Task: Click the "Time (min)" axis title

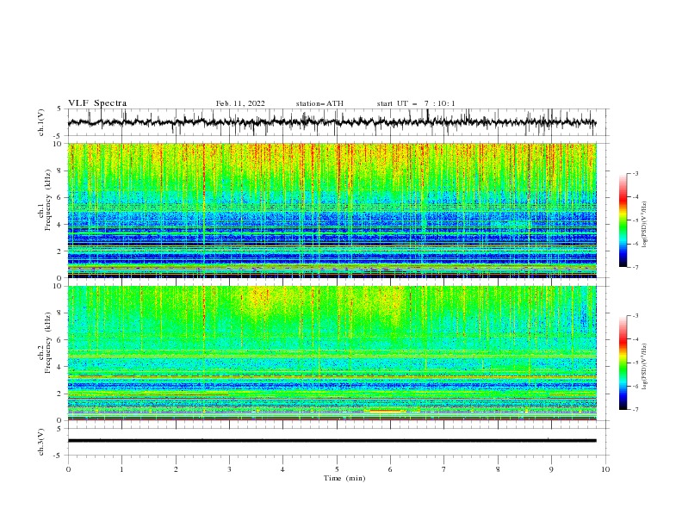Action: [344, 478]
